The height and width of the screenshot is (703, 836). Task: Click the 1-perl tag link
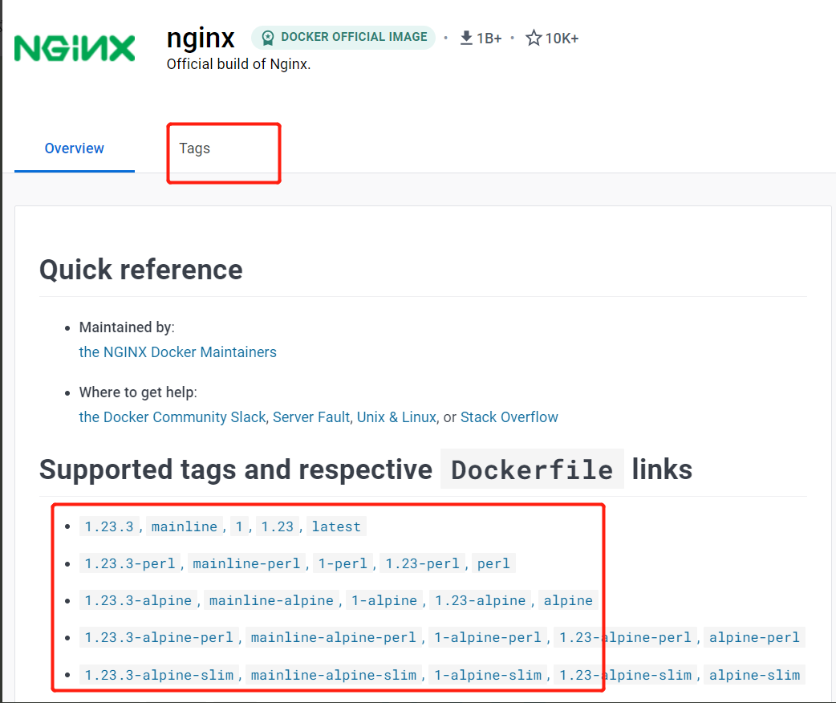tap(343, 563)
